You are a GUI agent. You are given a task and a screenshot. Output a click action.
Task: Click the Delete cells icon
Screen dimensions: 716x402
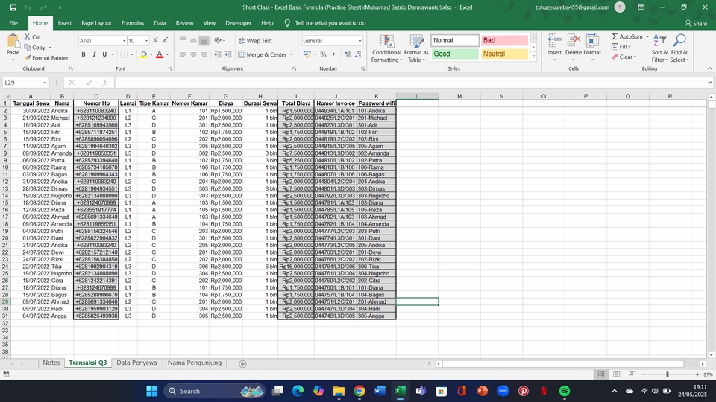pos(574,41)
